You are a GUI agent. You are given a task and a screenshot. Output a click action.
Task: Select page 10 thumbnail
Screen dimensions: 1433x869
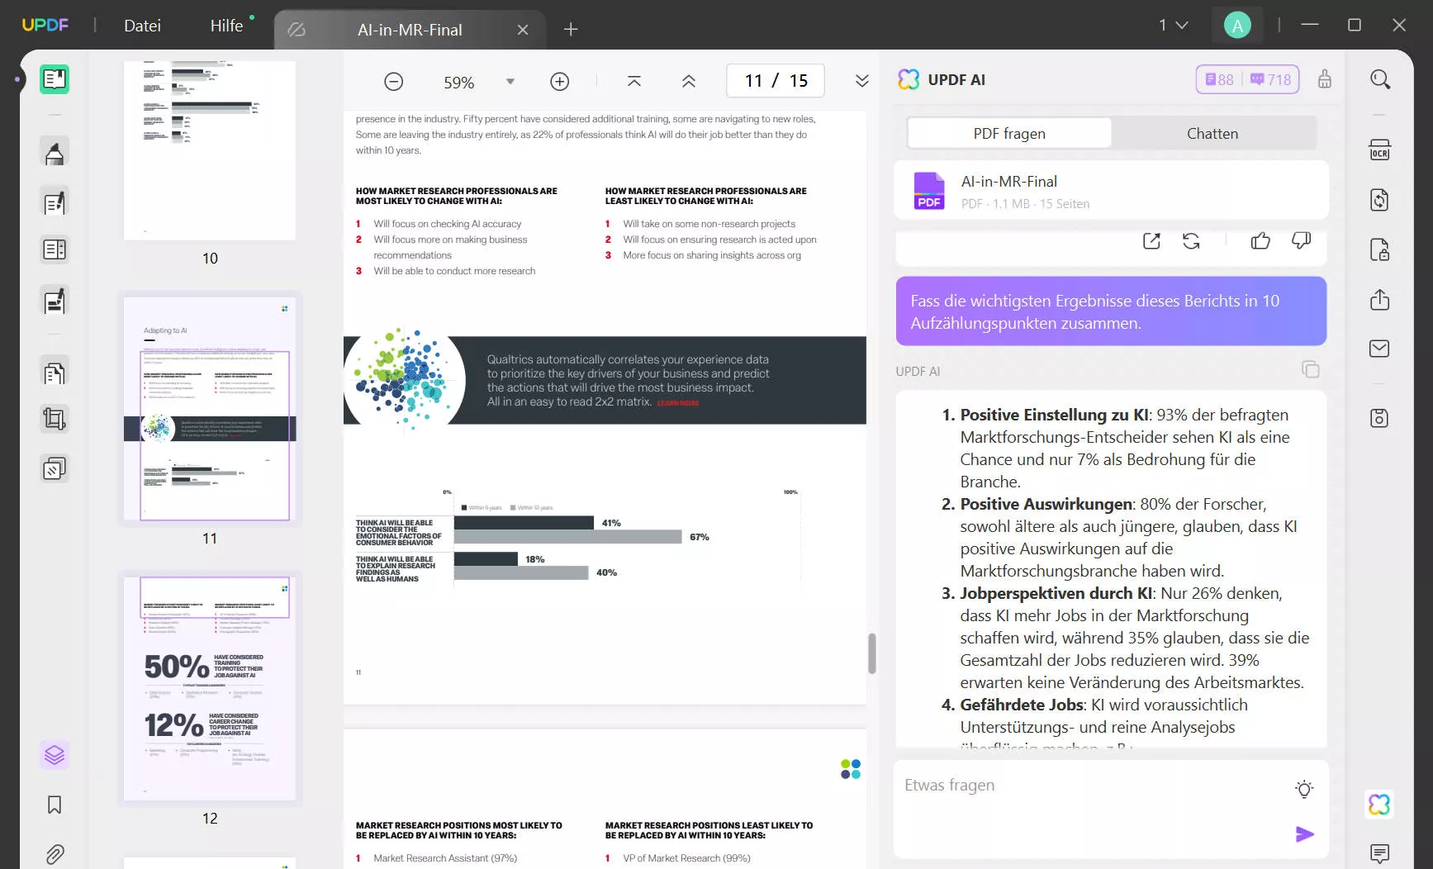coord(210,150)
